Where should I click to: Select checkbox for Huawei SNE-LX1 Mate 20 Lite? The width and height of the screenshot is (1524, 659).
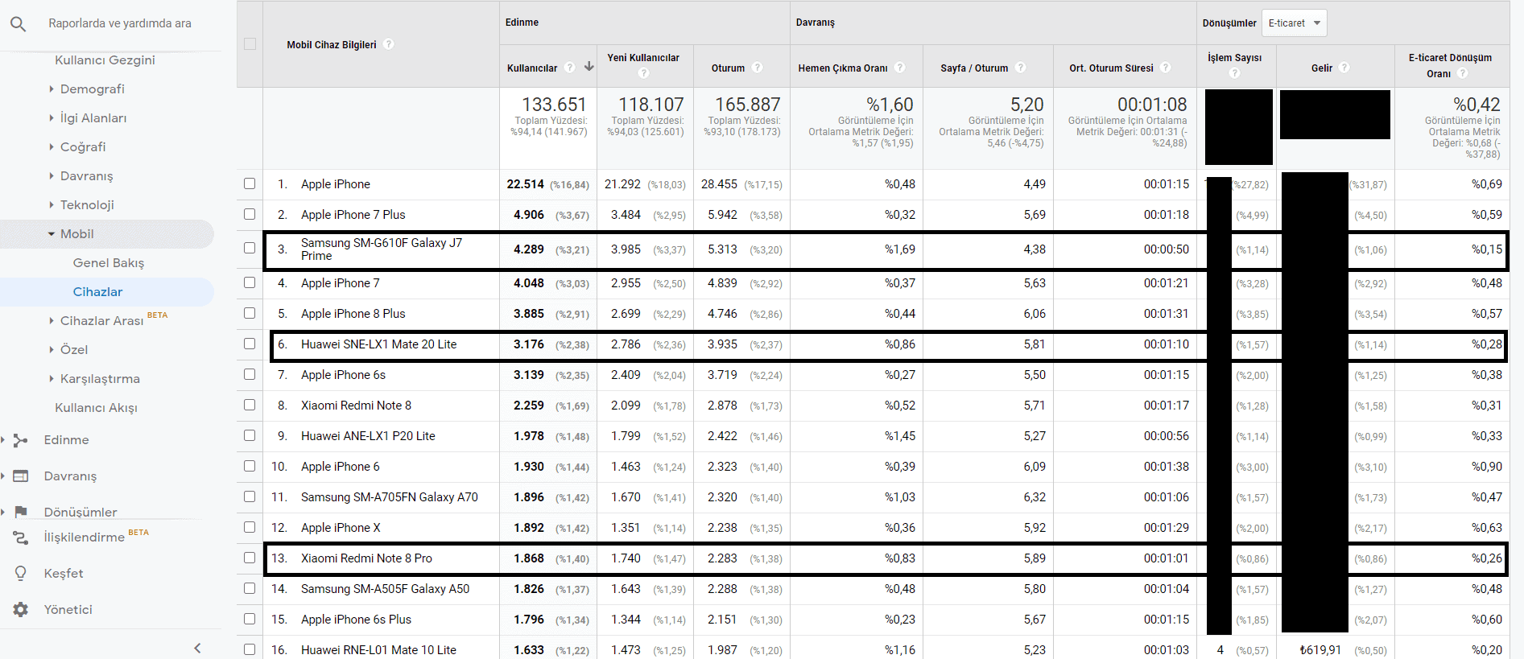[x=250, y=344]
